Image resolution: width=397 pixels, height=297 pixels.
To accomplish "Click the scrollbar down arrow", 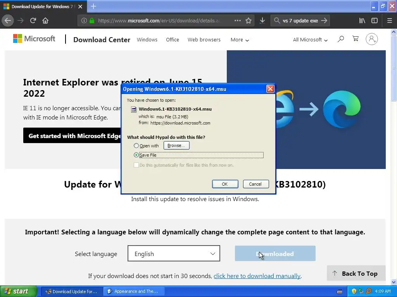I will [394, 282].
